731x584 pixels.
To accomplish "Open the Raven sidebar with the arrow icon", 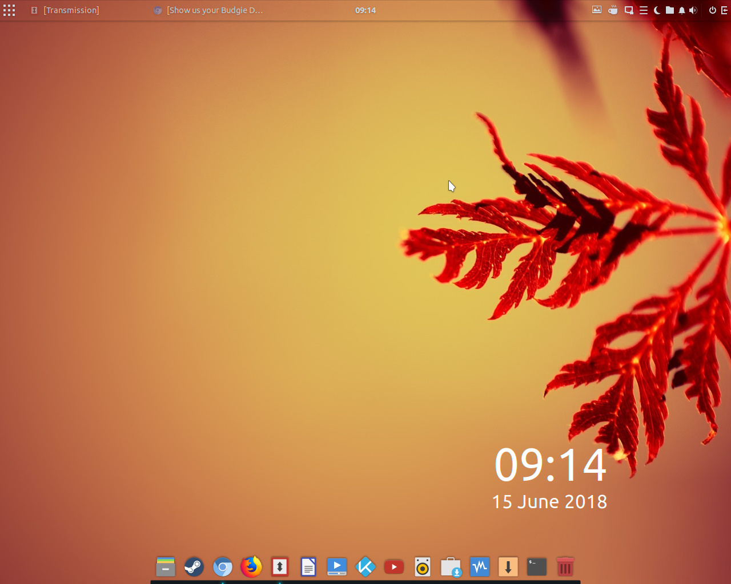I will point(725,10).
